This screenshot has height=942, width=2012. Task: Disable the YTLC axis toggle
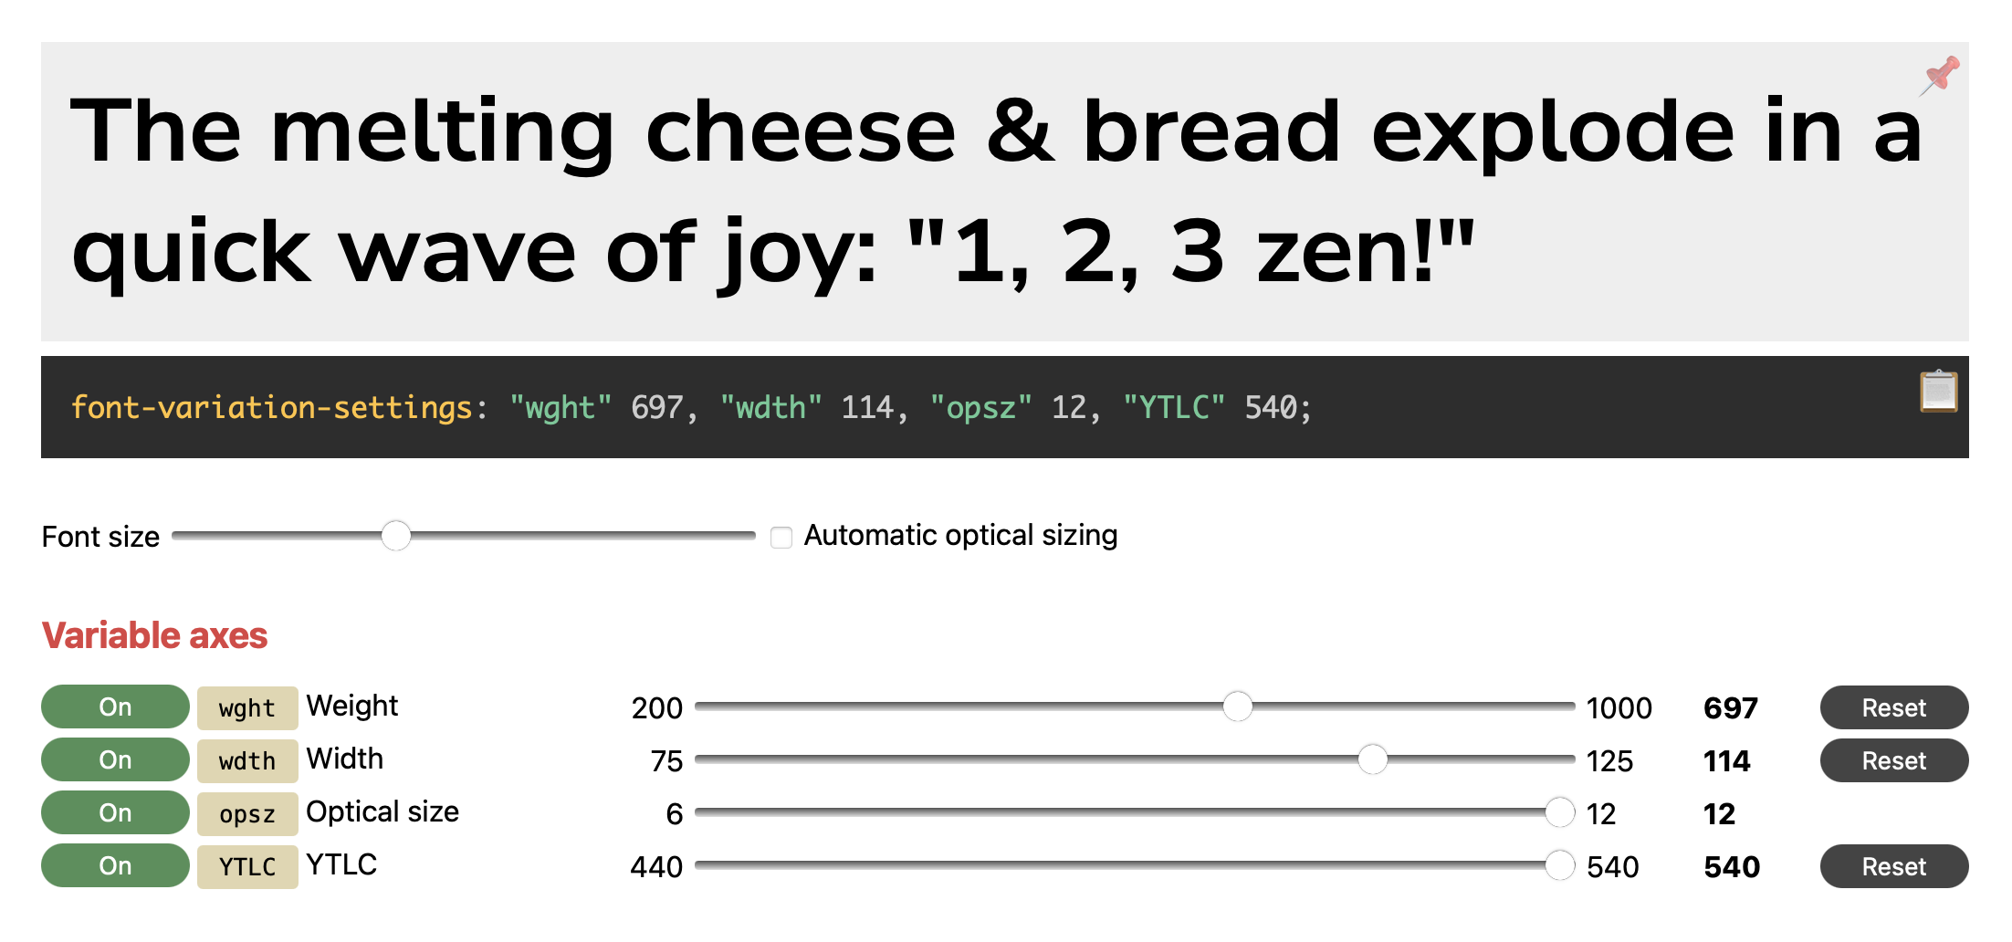point(115,866)
